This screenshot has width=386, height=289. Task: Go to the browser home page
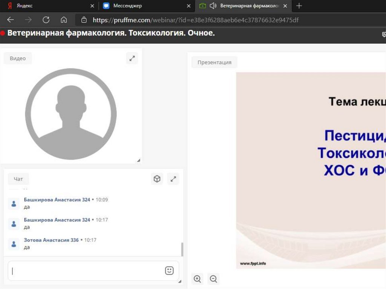tap(64, 20)
